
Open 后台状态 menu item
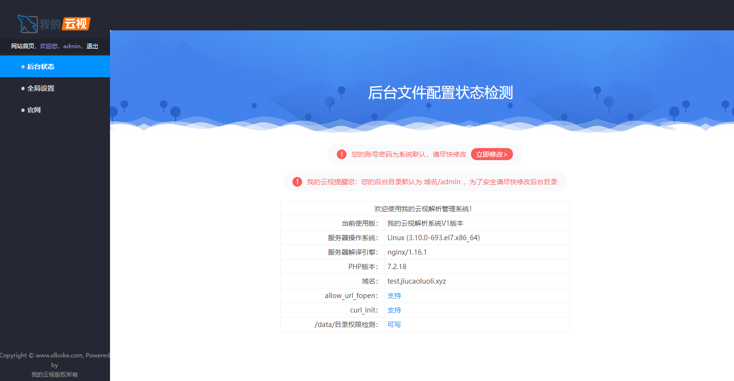pos(55,67)
